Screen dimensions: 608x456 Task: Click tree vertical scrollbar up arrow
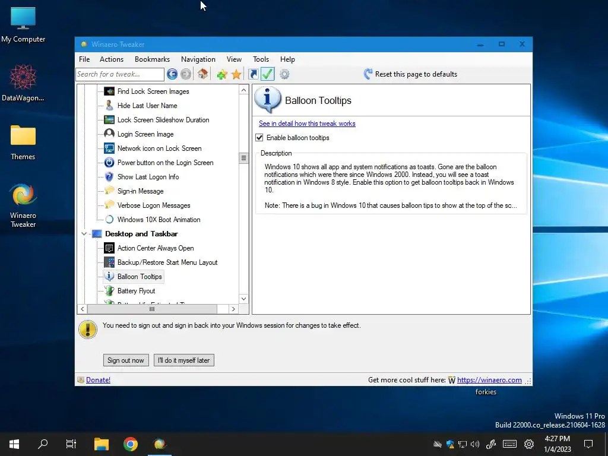pos(243,90)
